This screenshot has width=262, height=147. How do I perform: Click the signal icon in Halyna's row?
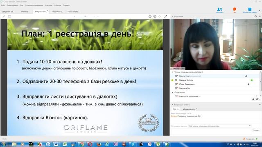click(246, 76)
